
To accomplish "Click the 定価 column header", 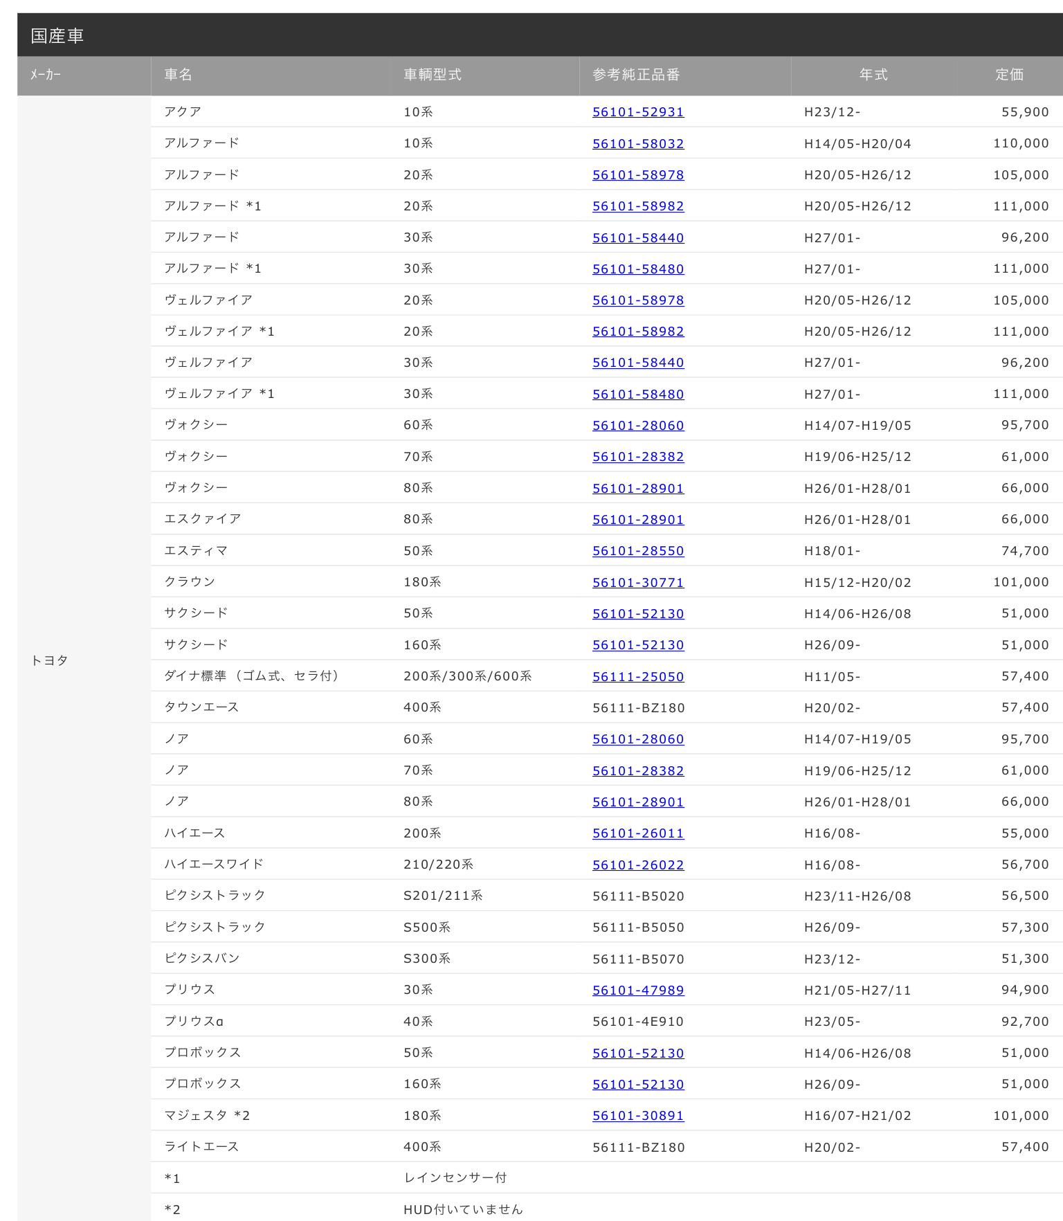I will tap(1009, 75).
